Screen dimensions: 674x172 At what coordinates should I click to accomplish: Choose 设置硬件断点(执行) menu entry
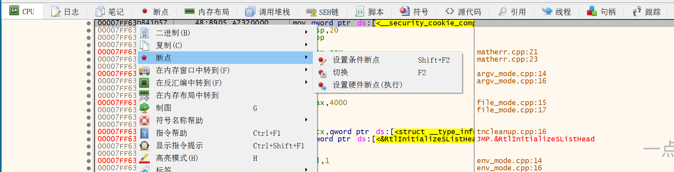click(x=387, y=85)
